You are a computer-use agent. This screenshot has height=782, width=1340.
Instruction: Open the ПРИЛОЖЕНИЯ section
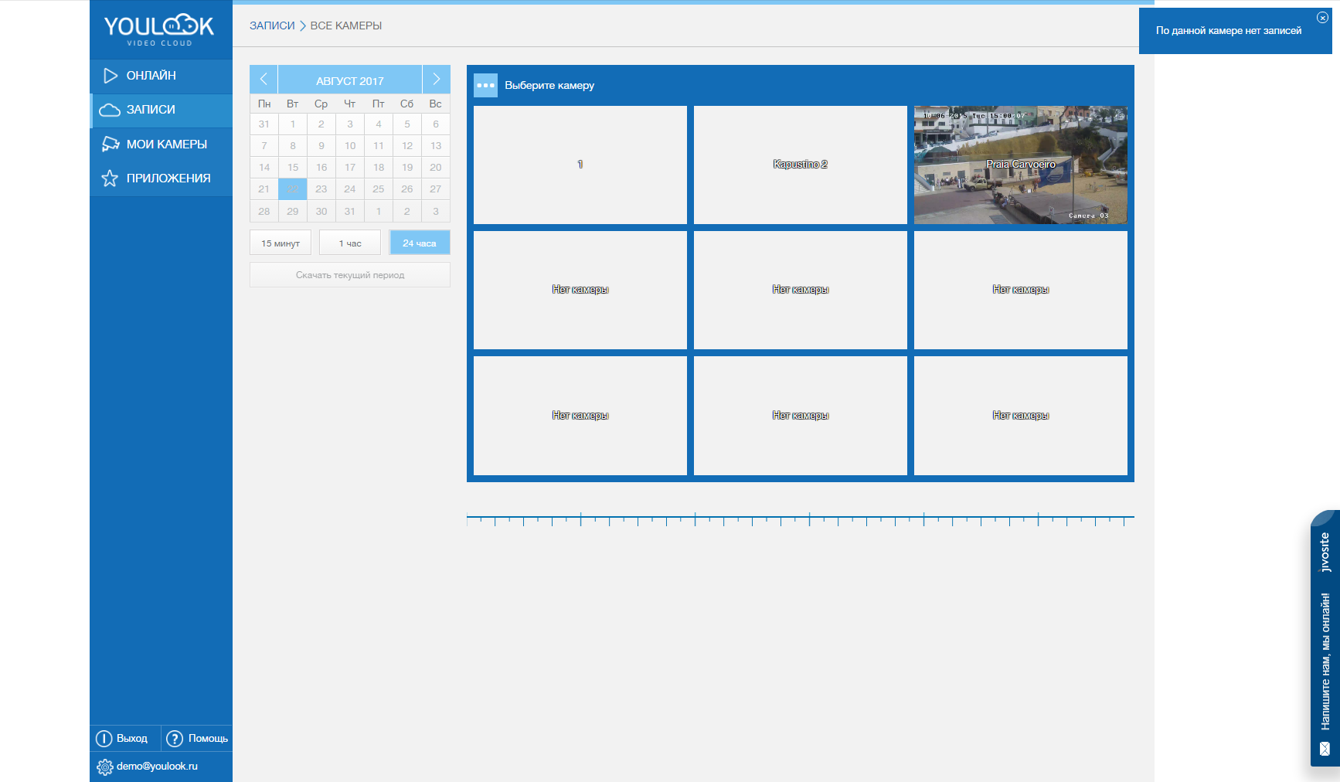tap(161, 178)
